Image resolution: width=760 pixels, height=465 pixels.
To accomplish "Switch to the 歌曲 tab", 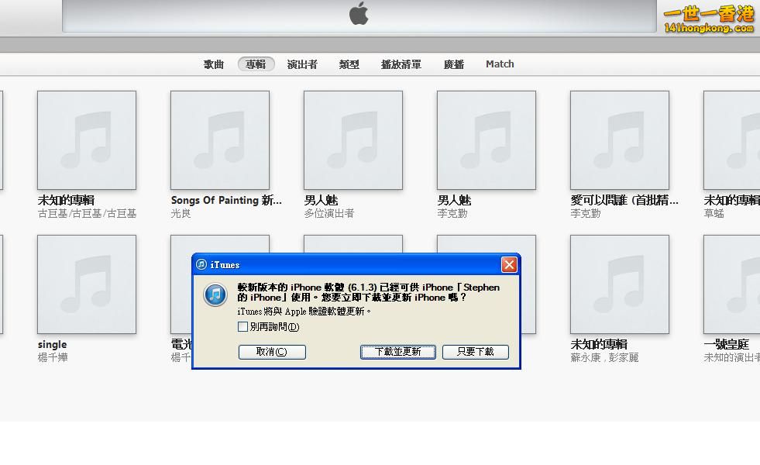I will click(213, 64).
